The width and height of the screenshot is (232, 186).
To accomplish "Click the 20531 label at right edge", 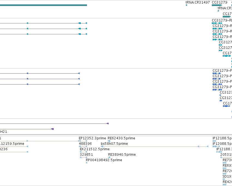I will coord(226,155).
